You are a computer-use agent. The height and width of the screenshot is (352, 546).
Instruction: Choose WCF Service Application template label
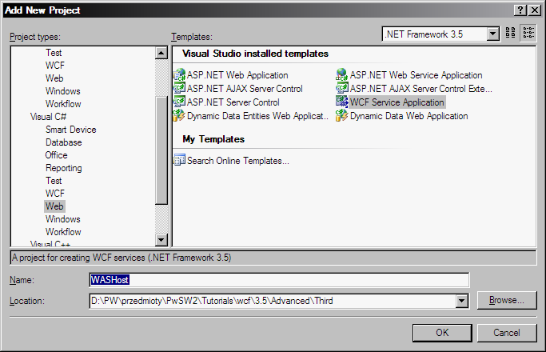[397, 102]
